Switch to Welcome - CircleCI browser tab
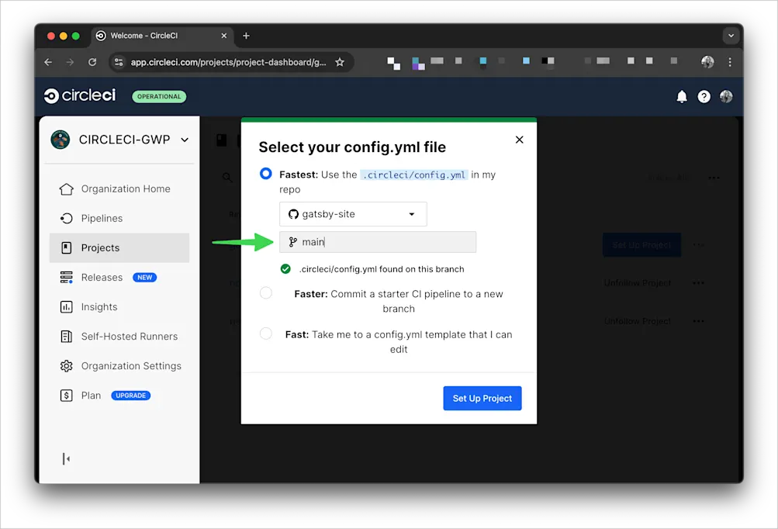Viewport: 778px width, 529px height. (162, 36)
